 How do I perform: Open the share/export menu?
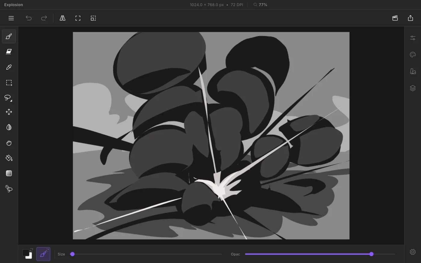(x=410, y=18)
